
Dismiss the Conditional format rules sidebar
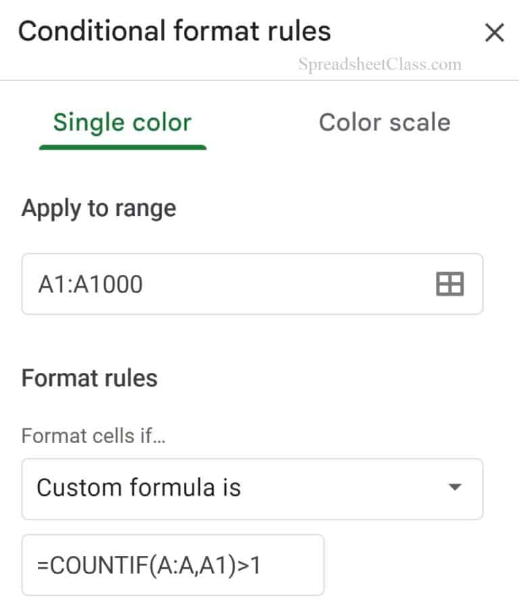pyautogui.click(x=495, y=32)
